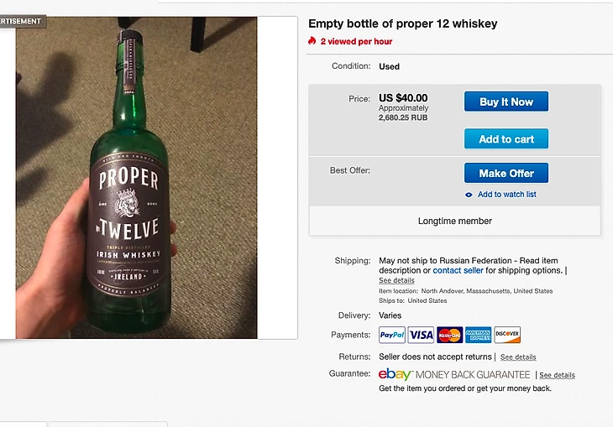613x427 pixels.
Task: Click the eBay logo in Guarantee row
Action: 395,374
